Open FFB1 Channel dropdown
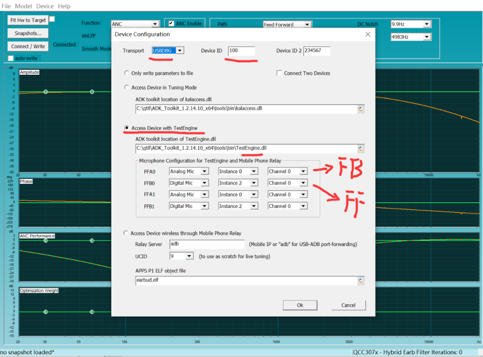This screenshot has width=483, height=357. 303,206
